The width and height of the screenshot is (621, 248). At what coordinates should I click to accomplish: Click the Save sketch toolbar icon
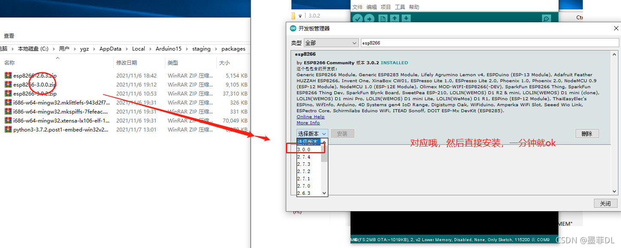(406, 18)
